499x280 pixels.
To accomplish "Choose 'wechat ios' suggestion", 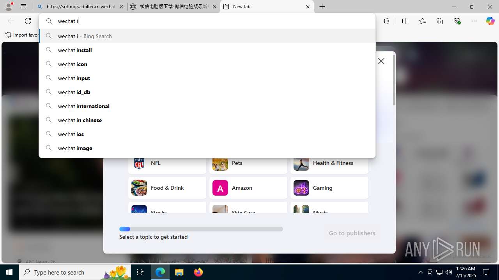I will 207,134.
